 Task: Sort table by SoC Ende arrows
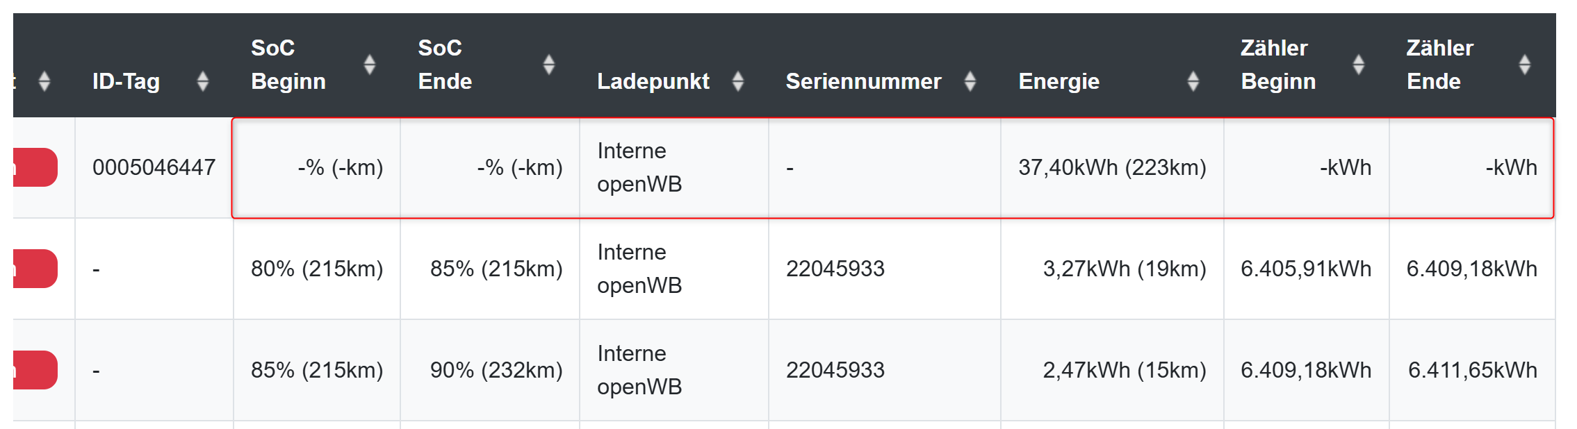549,65
